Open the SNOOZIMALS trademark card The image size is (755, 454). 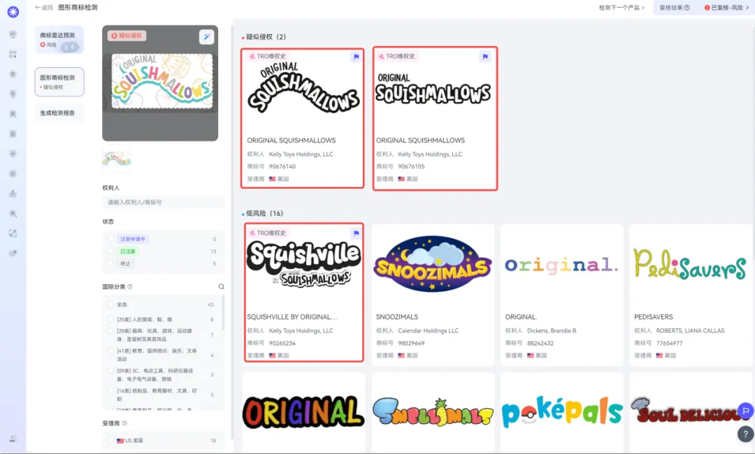click(x=433, y=295)
